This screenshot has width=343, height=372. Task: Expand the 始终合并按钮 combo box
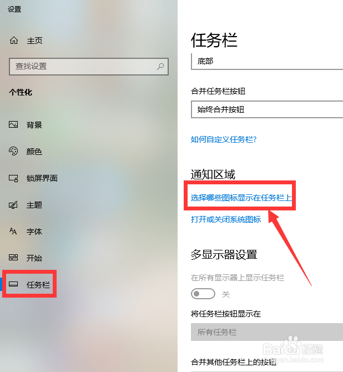pos(267,109)
